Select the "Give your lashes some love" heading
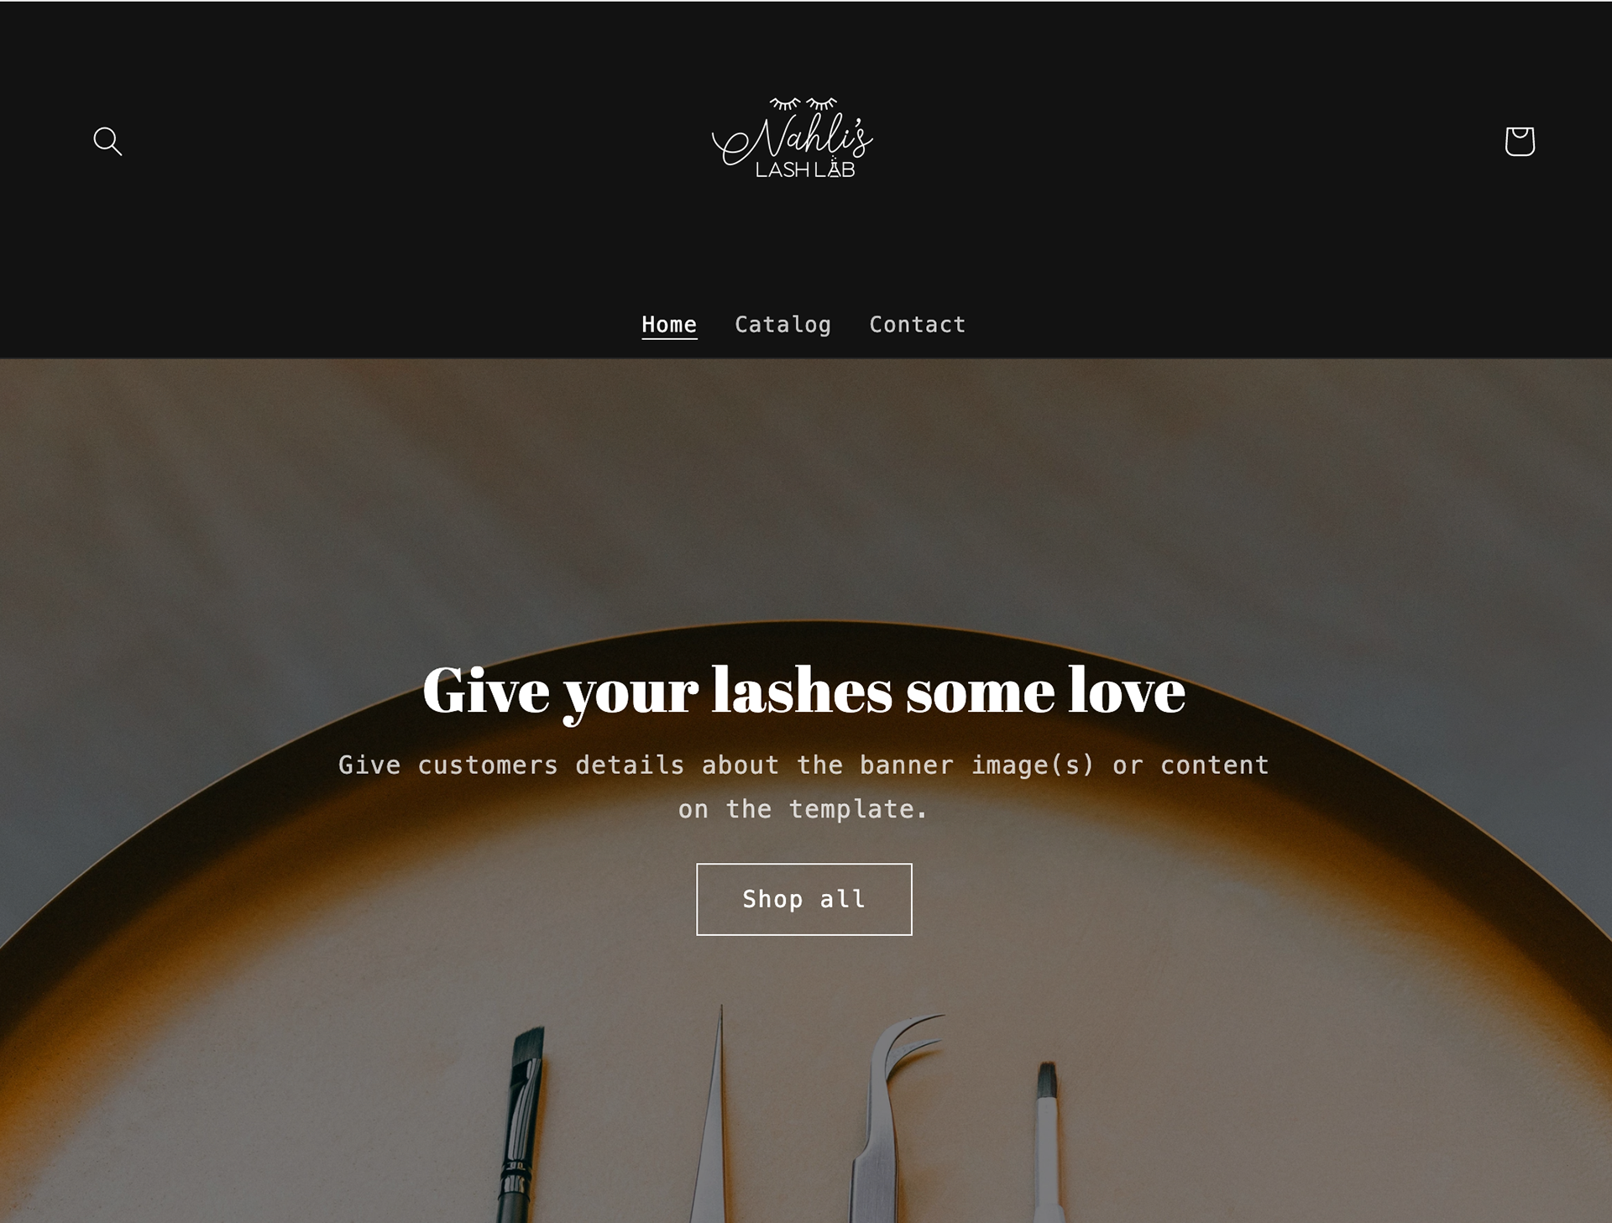1612x1223 pixels. (x=803, y=692)
